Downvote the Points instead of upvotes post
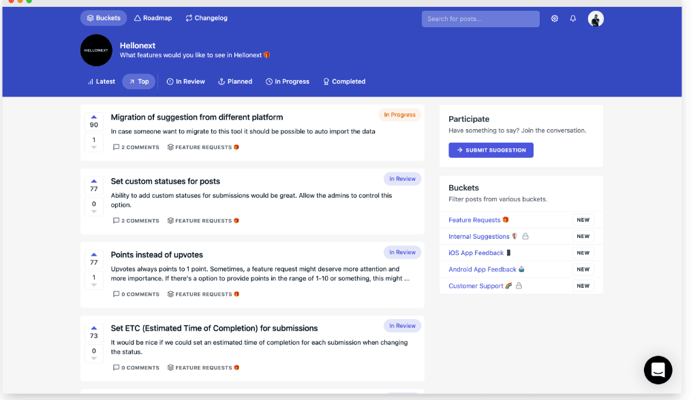691x400 pixels. click(x=94, y=281)
